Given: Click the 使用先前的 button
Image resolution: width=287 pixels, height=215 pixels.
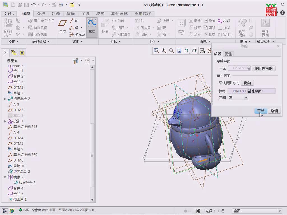Looking at the screenshot, I should (263, 68).
